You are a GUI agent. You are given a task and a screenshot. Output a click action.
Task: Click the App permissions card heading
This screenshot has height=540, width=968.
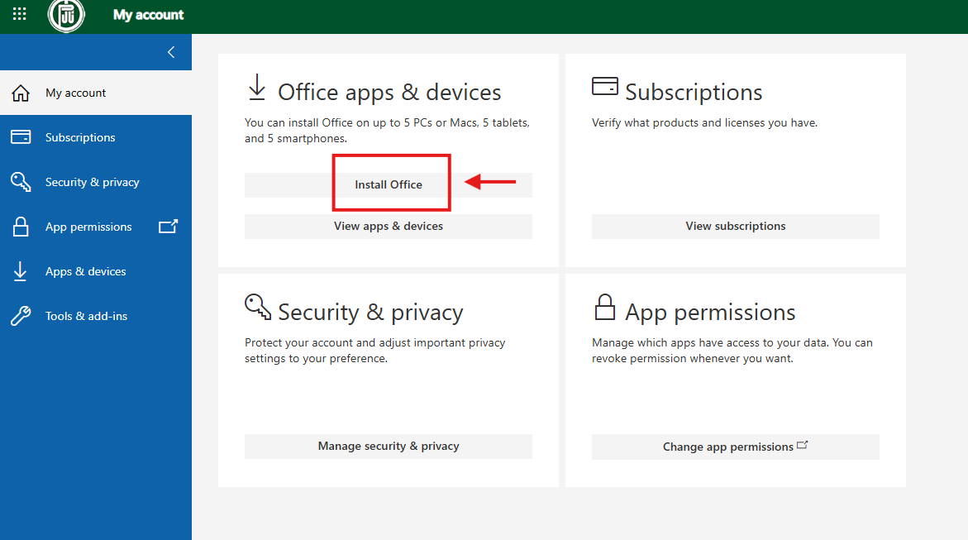point(710,312)
